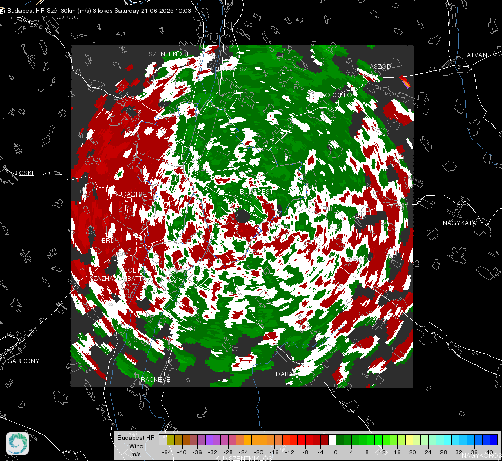Select the -64 legend value label
The image size is (502, 461).
[167, 452]
